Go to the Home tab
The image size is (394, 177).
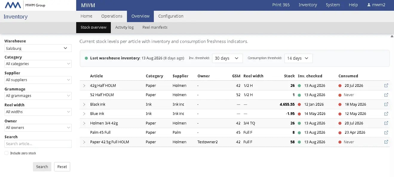click(86, 16)
